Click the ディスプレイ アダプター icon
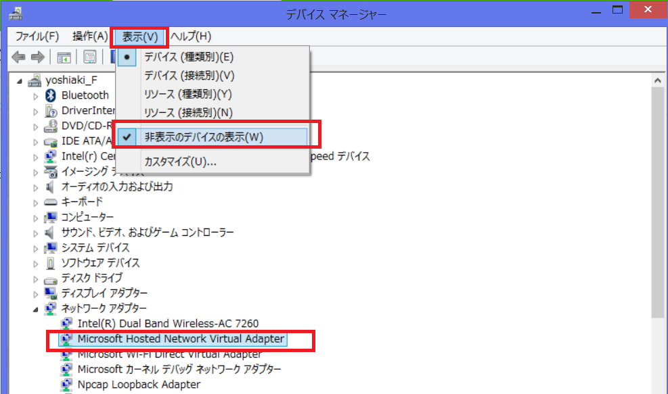The width and height of the screenshot is (668, 394). coord(50,293)
